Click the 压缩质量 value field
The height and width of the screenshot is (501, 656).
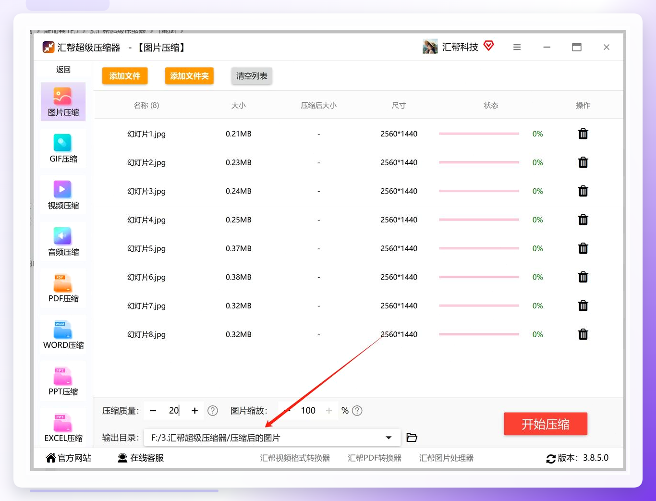point(174,411)
